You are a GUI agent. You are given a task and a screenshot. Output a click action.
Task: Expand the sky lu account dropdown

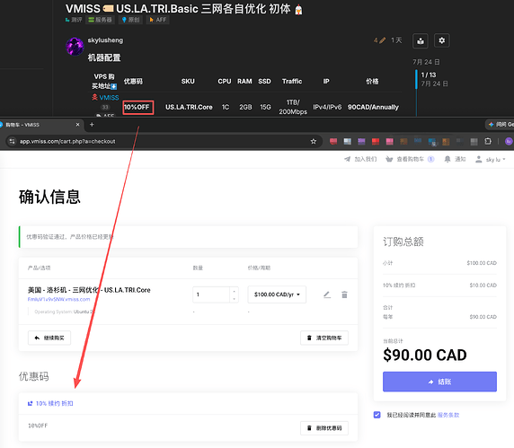(x=491, y=160)
